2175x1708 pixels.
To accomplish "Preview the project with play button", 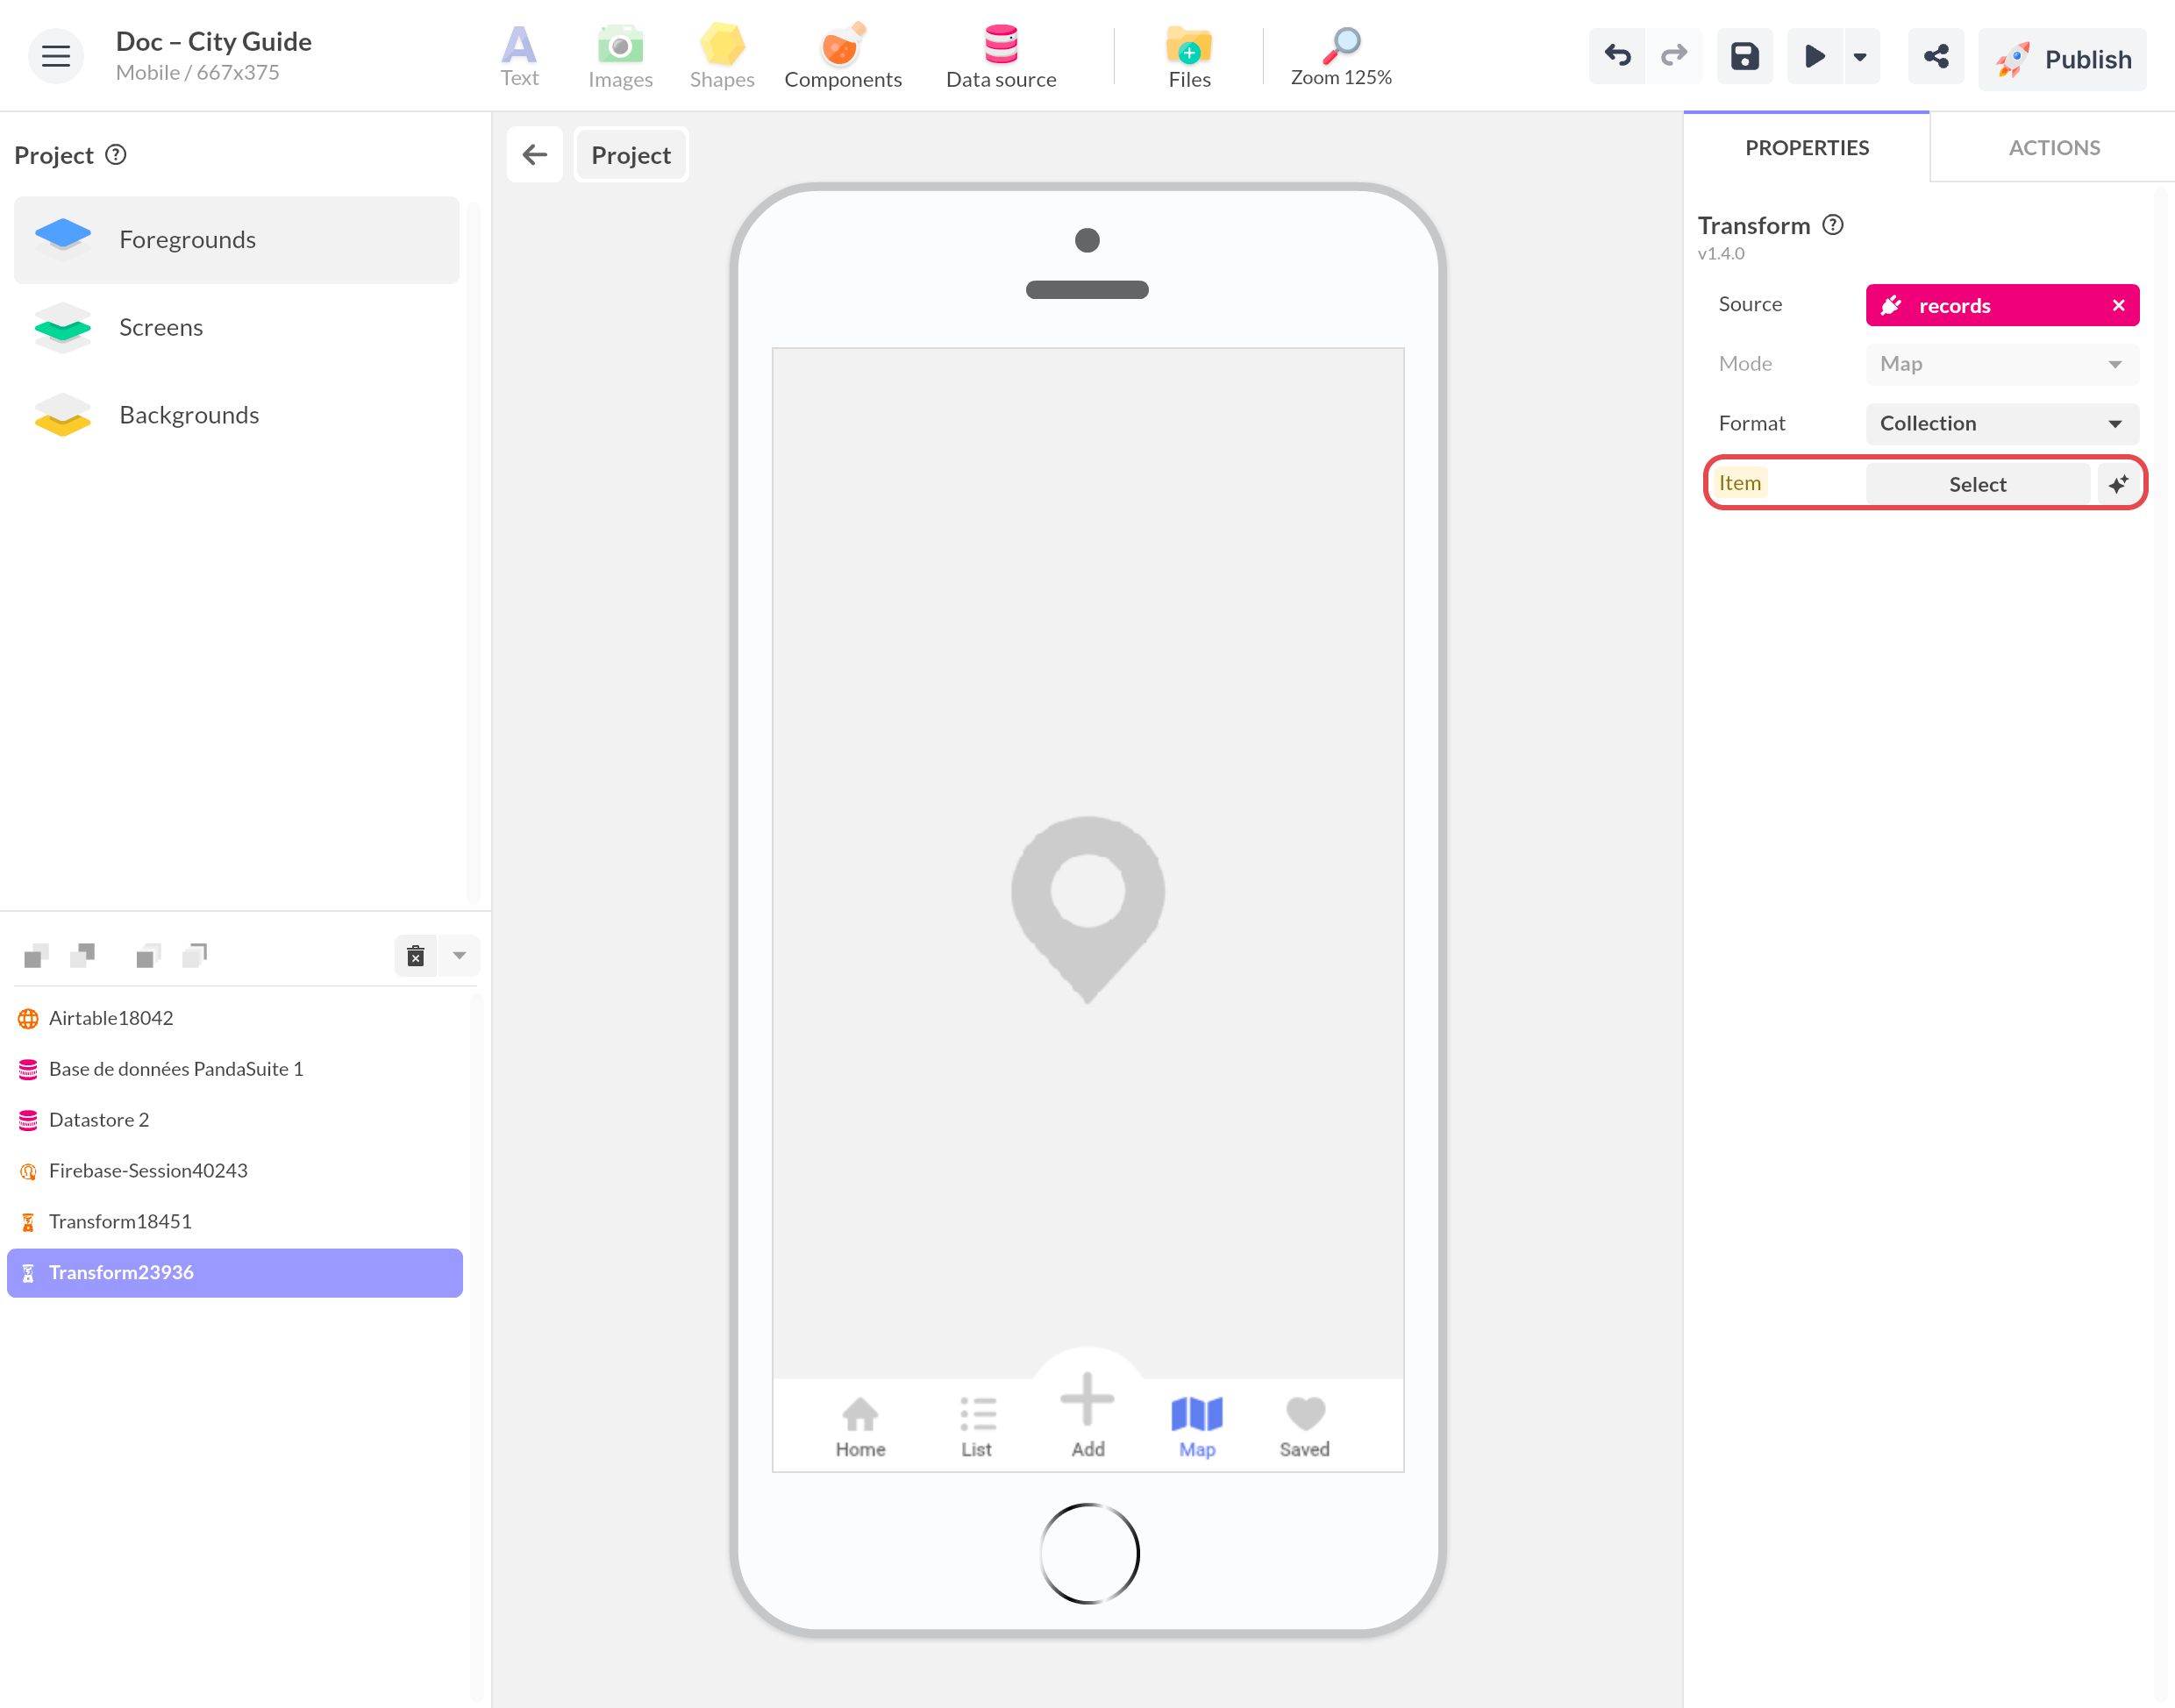I will (1814, 56).
